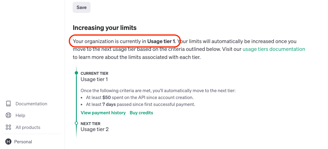Screen dimensions: 328x149
Task: Click the Help lifebuoy icon
Action: coord(8,115)
